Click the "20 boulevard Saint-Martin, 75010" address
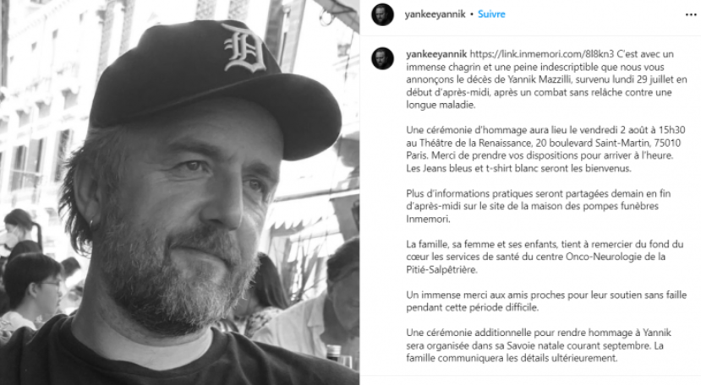This screenshot has height=385, width=701. pyautogui.click(x=608, y=143)
